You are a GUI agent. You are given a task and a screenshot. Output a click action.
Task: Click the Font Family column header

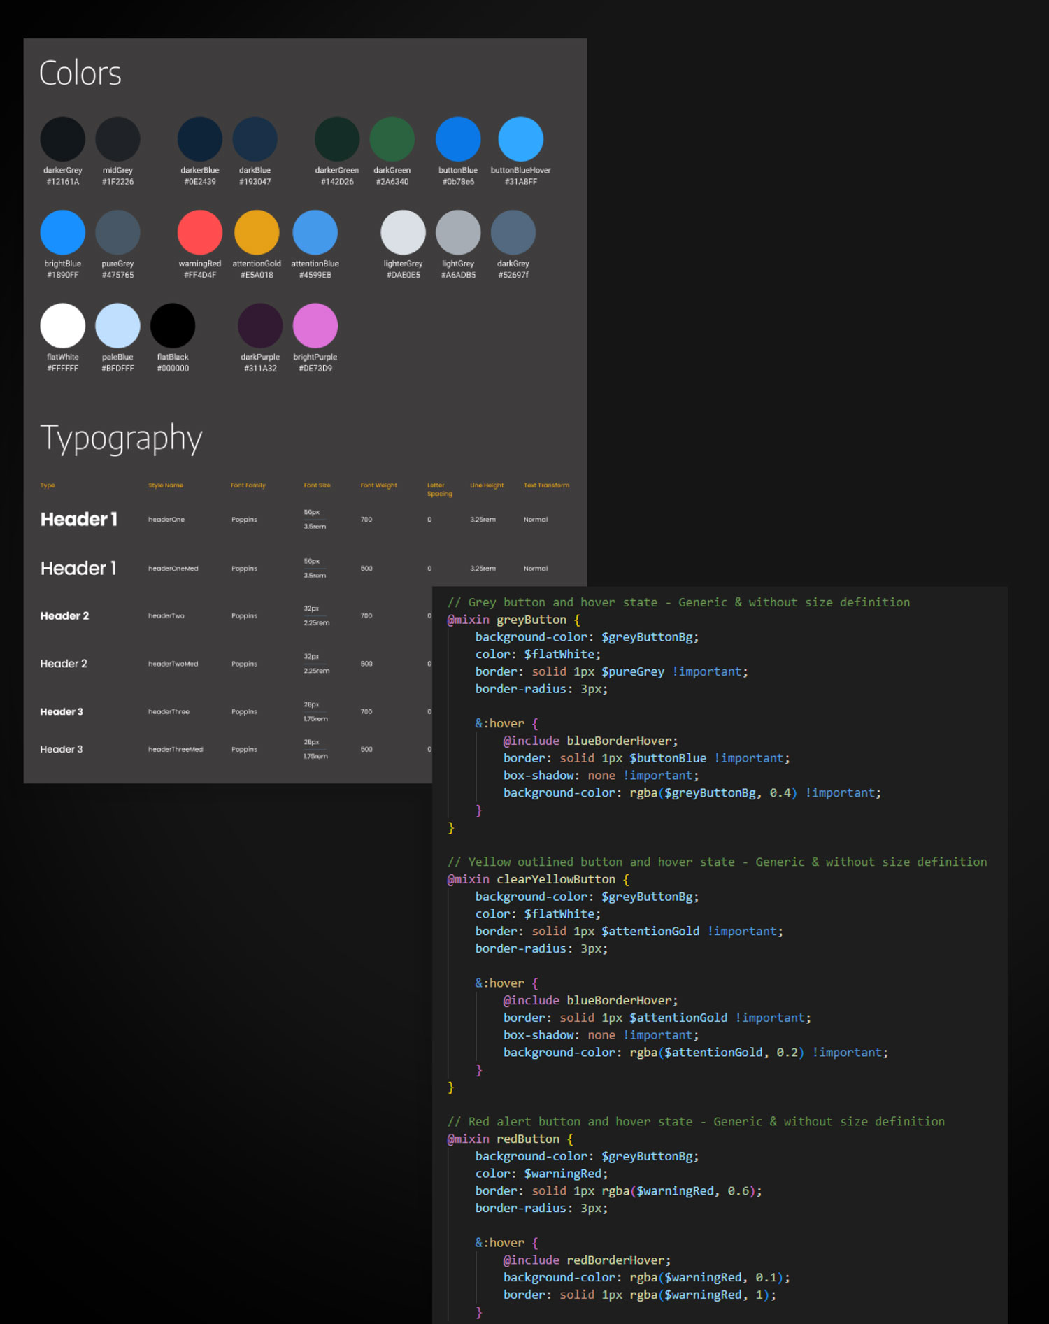(x=248, y=485)
